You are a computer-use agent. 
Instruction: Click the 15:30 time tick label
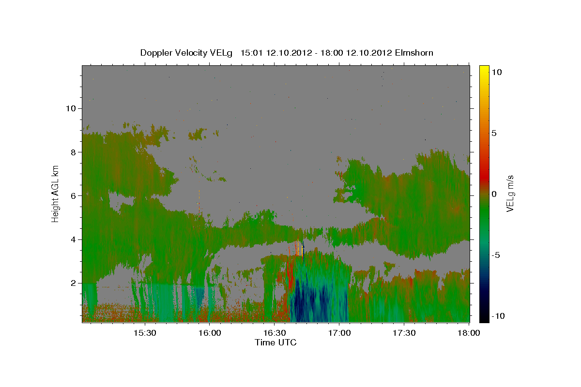(144, 333)
